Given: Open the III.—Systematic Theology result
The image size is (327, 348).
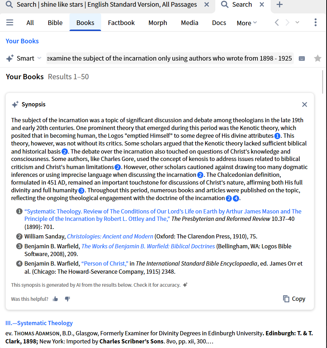Looking at the screenshot, I should (x=39, y=323).
